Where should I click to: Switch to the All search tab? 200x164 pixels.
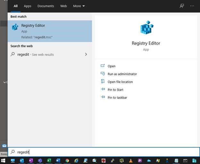[16, 6]
